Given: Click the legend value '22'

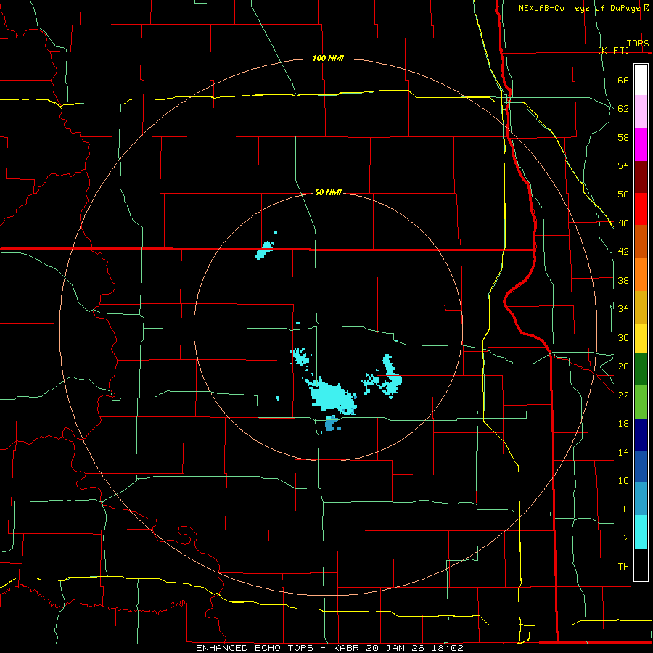Looking at the screenshot, I should point(623,395).
